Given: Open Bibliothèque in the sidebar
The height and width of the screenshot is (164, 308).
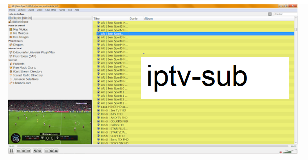Looking at the screenshot, I should 18,22.
